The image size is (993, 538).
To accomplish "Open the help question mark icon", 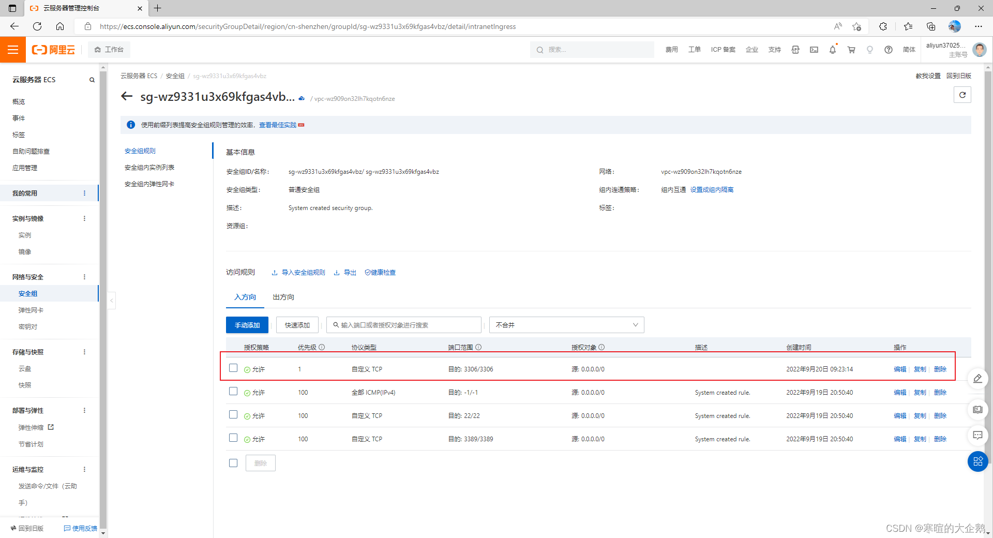I will pos(889,50).
